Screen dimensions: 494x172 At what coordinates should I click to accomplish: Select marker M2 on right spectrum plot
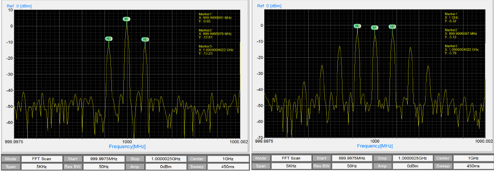click(x=357, y=26)
